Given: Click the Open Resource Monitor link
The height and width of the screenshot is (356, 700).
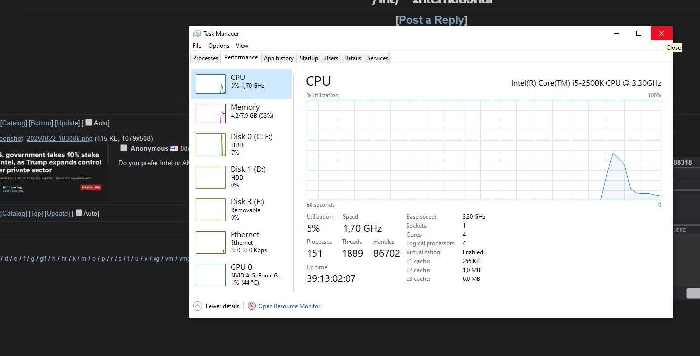Looking at the screenshot, I should 289,306.
